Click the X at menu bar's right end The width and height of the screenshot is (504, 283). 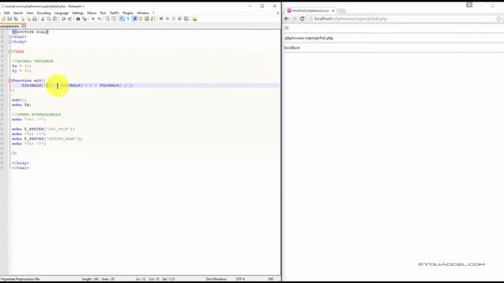point(278,13)
